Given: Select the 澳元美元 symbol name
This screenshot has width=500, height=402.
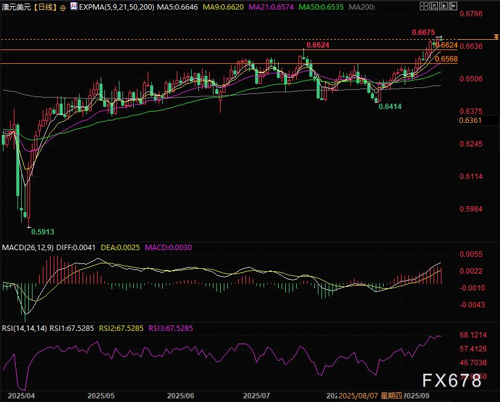Looking at the screenshot, I should click(16, 7).
